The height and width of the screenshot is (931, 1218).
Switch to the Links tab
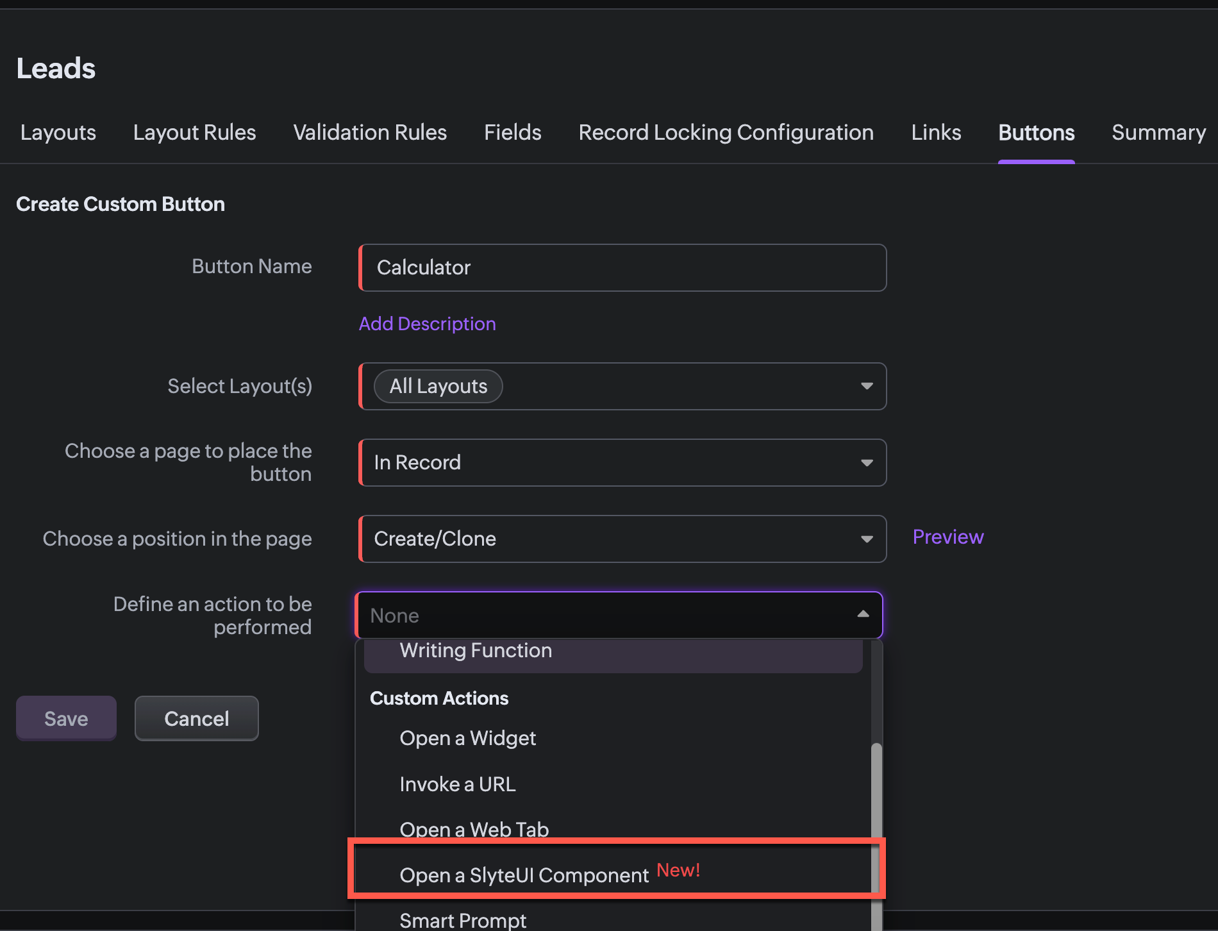[936, 132]
